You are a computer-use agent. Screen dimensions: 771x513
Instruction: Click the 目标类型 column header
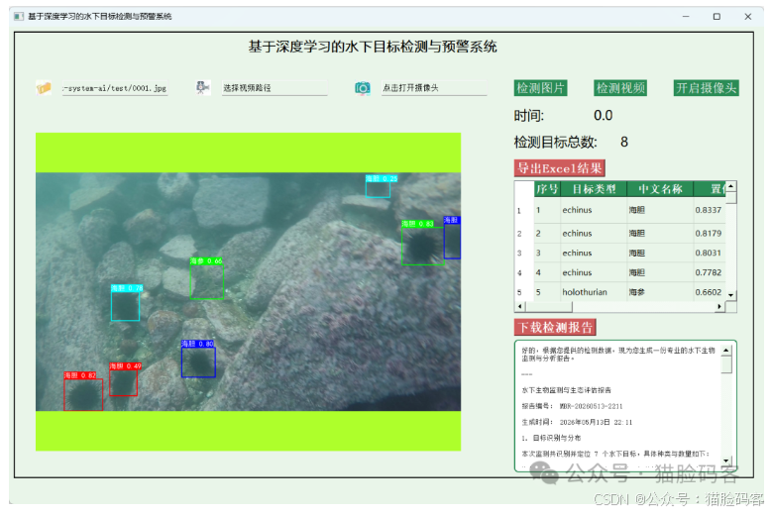coord(594,189)
